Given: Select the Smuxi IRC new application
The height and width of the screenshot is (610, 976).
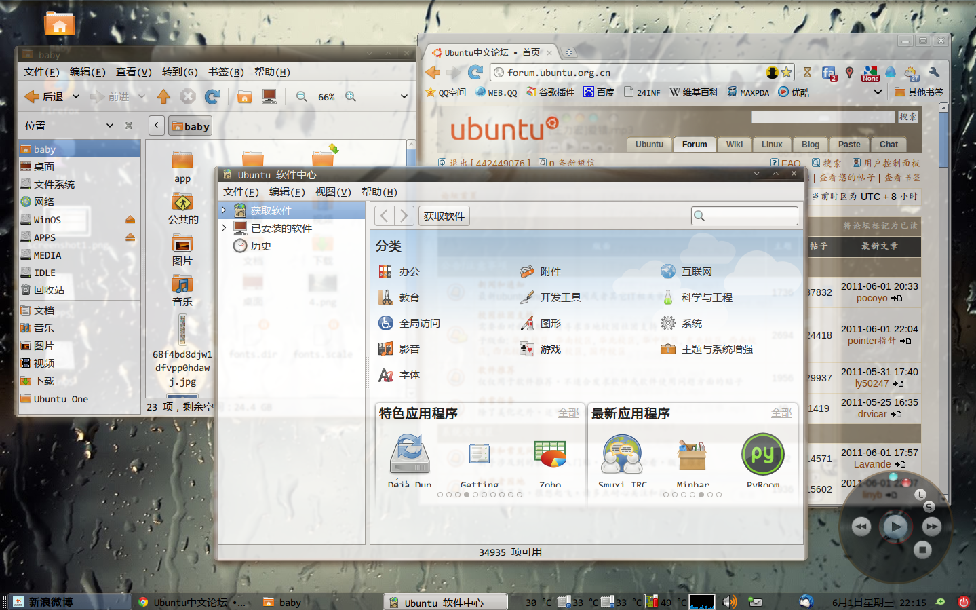Looking at the screenshot, I should point(622,461).
